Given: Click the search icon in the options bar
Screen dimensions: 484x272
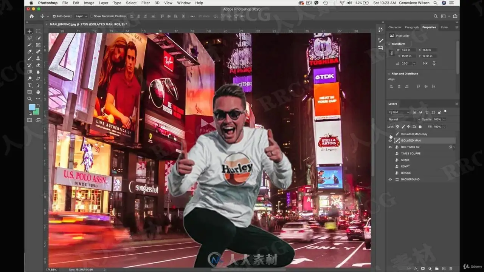Looking at the screenshot, I should [x=436, y=16].
